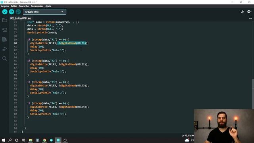Click the highlighted digitalRead(RELE1) selection
Screen dimensions: 254x143
point(72,43)
